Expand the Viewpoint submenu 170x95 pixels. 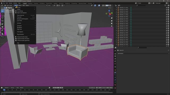[x=25, y=26]
